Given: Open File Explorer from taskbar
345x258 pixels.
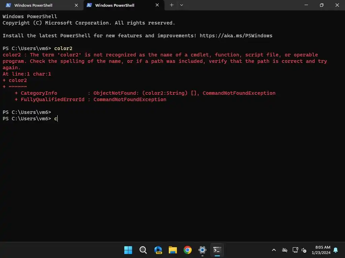Looking at the screenshot, I should coord(173,250).
